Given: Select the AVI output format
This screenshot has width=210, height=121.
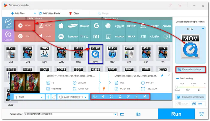Looking at the screenshot, I should pyautogui.click(x=11, y=54).
